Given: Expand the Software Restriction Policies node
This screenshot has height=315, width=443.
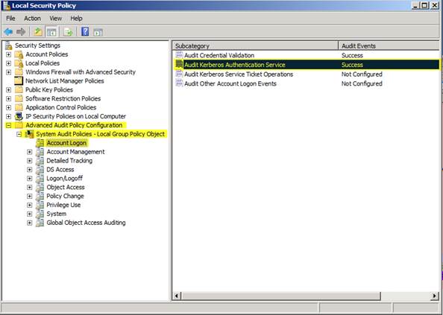Looking at the screenshot, I should coord(8,99).
